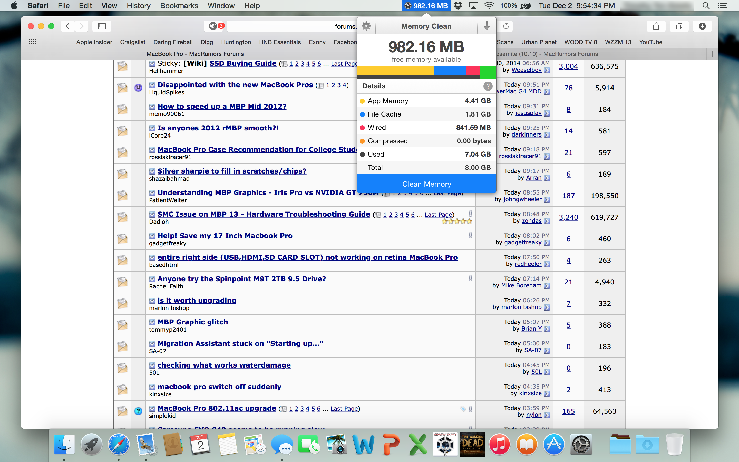Switch to MacBook Pro - MacRumors Forums tab
This screenshot has height=462, width=739.
[195, 54]
